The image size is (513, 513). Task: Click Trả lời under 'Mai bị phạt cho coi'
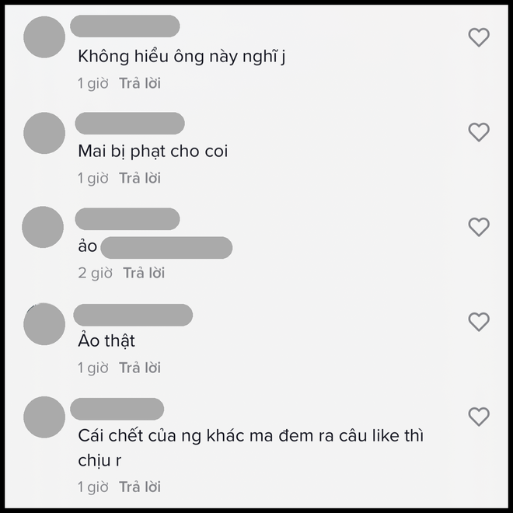tap(140, 178)
